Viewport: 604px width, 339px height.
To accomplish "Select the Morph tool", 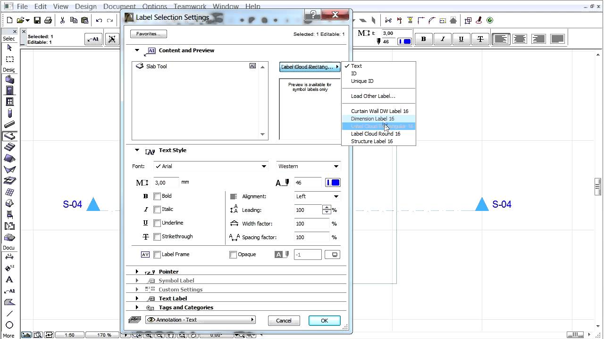I will click(9, 203).
